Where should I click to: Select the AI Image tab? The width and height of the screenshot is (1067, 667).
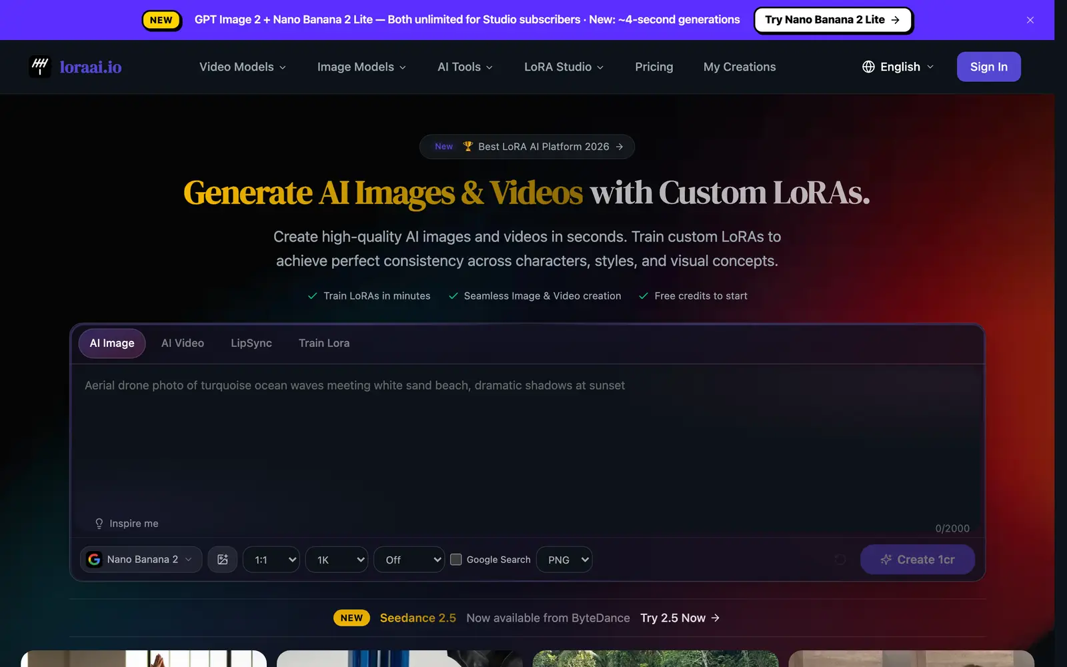[x=112, y=344]
